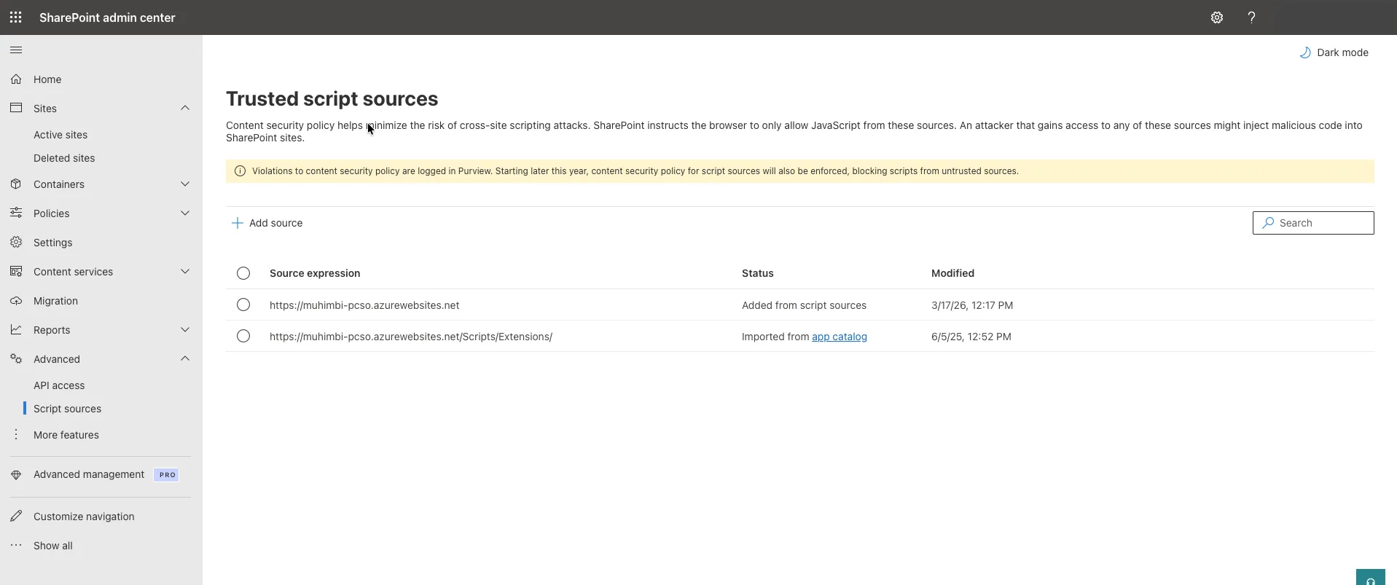Click Show all in sidebar
Viewport: 1397px width, 585px height.
click(53, 546)
